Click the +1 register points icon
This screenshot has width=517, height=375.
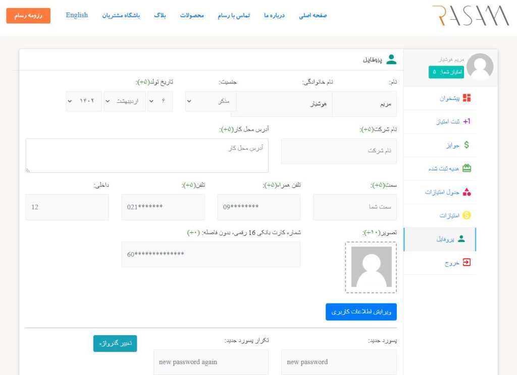click(x=467, y=121)
